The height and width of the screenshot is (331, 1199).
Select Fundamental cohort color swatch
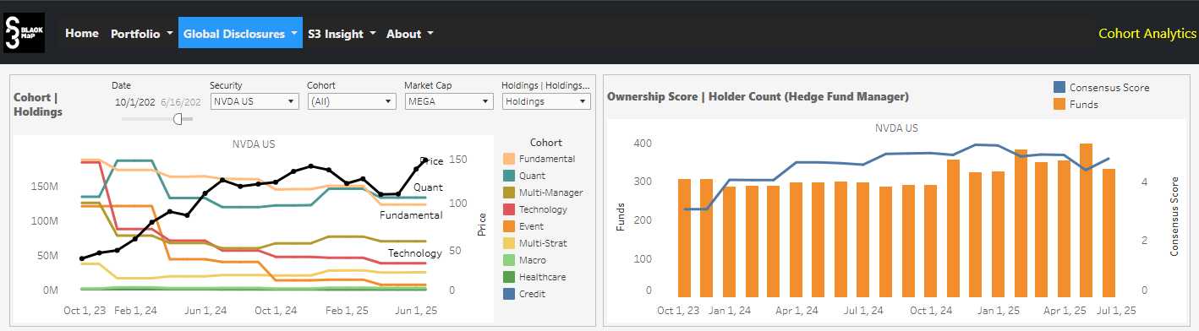click(509, 159)
